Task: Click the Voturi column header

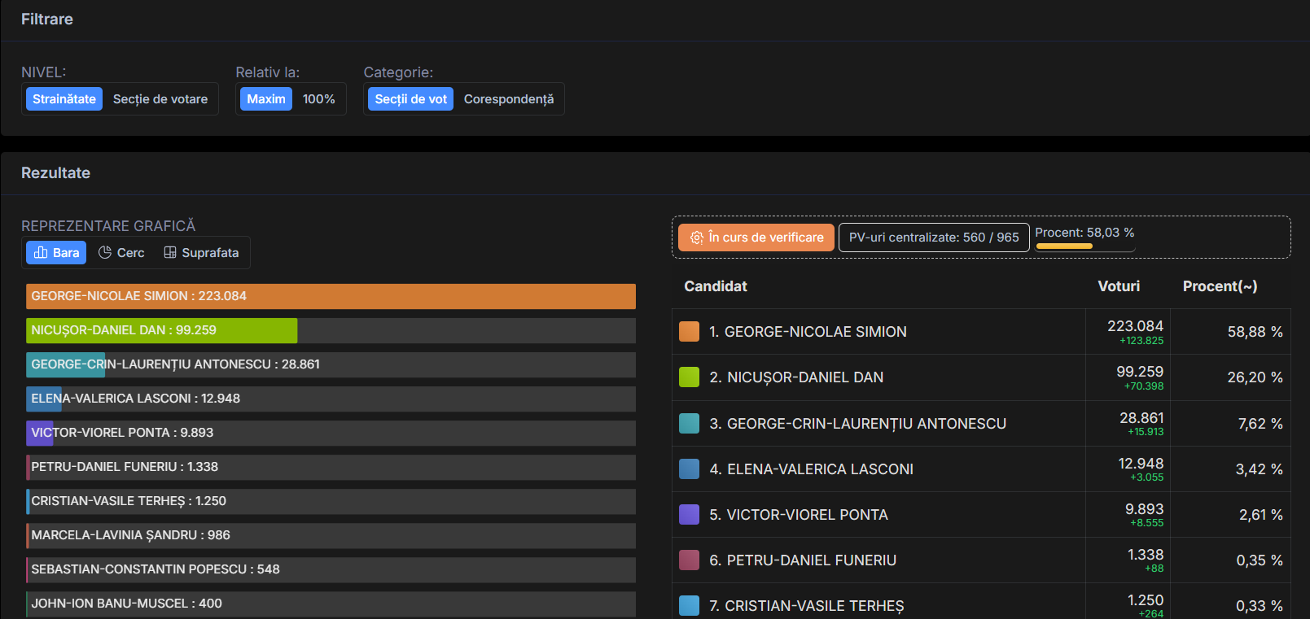Action: 1119,286
